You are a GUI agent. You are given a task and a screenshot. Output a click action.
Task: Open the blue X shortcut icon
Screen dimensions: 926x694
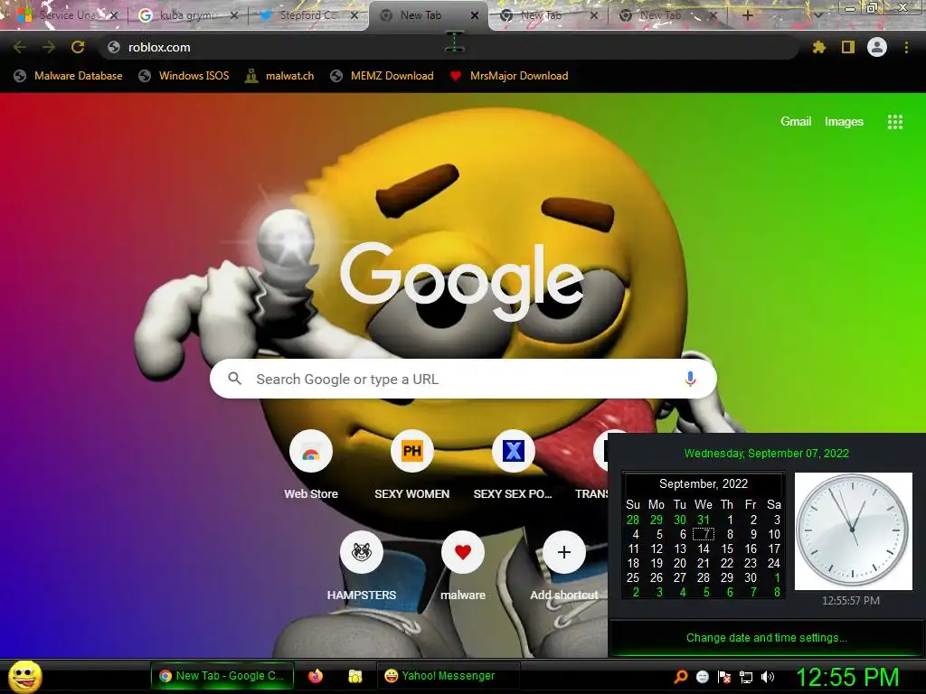(514, 452)
